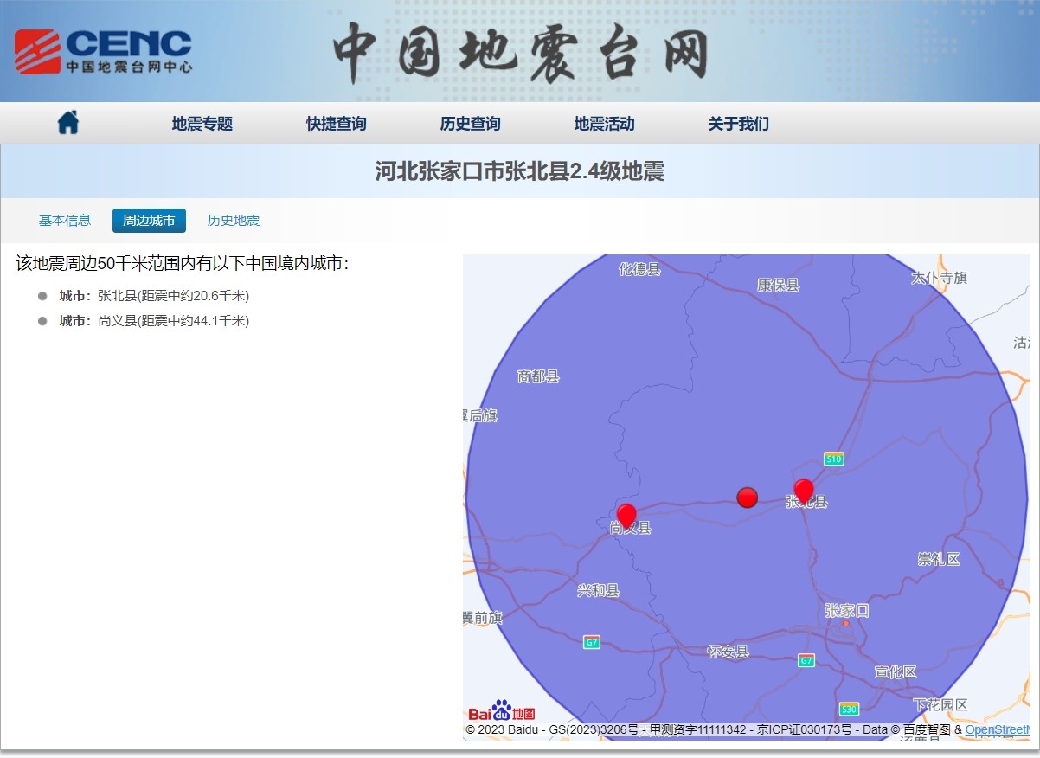
Task: Open the 地震活动 menu
Action: coord(605,124)
